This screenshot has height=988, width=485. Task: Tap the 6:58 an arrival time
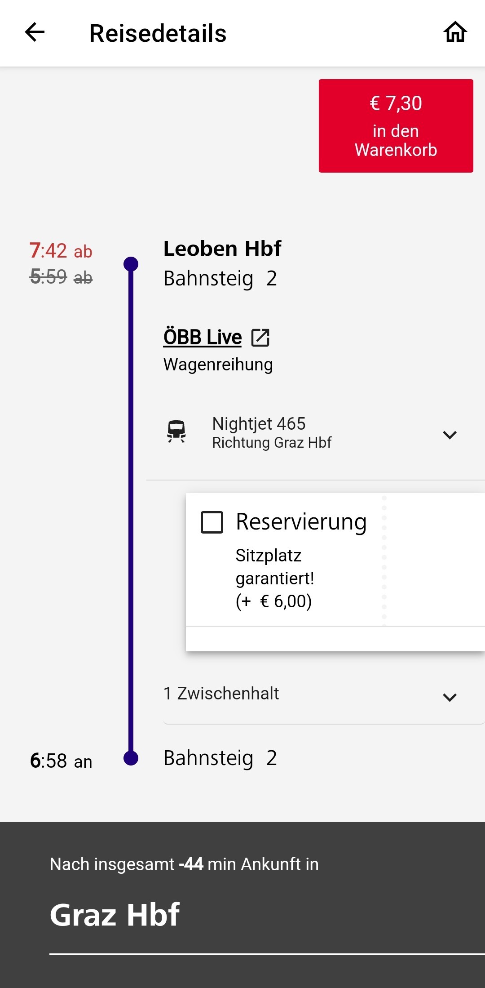[61, 761]
